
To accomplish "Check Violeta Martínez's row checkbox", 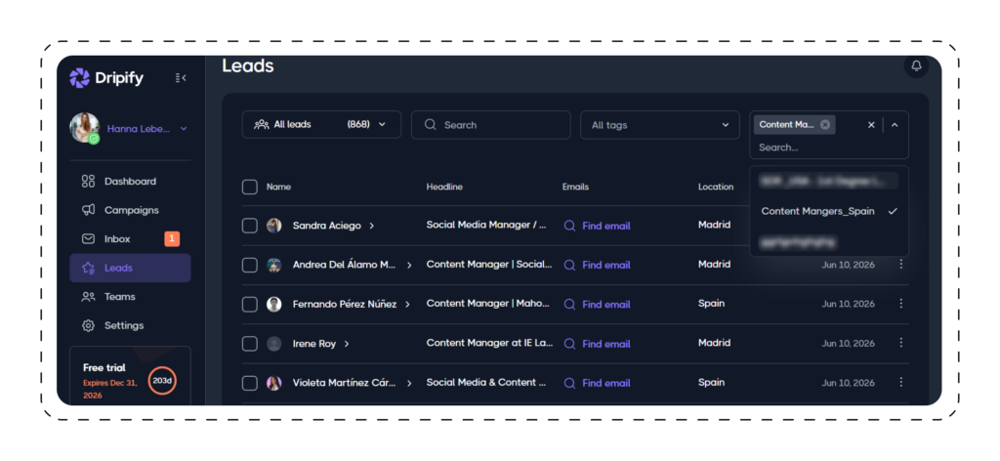I will click(249, 383).
